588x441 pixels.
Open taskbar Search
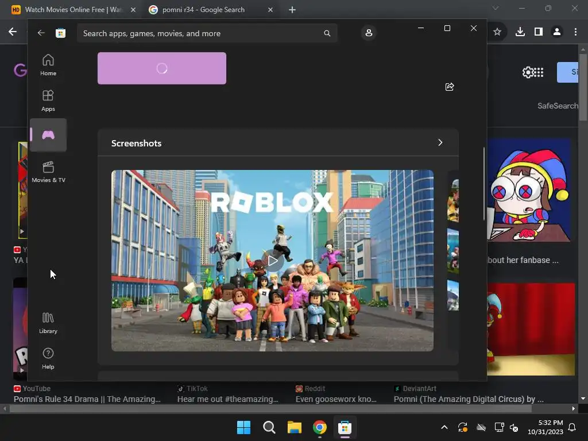pyautogui.click(x=269, y=427)
